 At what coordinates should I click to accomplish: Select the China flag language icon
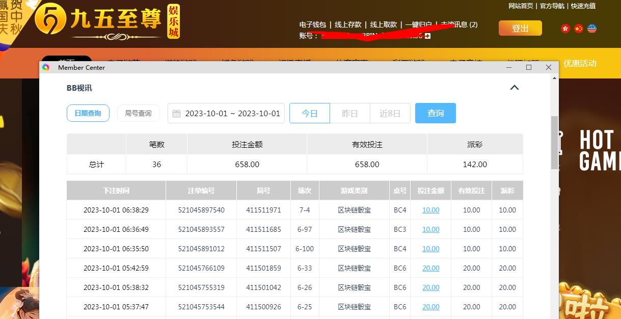(x=578, y=29)
